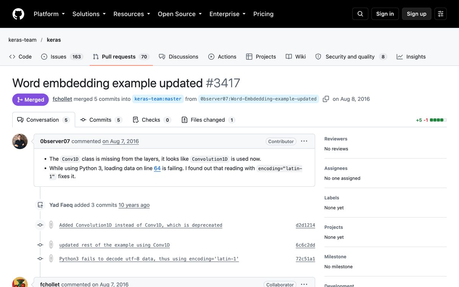Open the Wiki tab
The image size is (459, 287).
(x=296, y=57)
